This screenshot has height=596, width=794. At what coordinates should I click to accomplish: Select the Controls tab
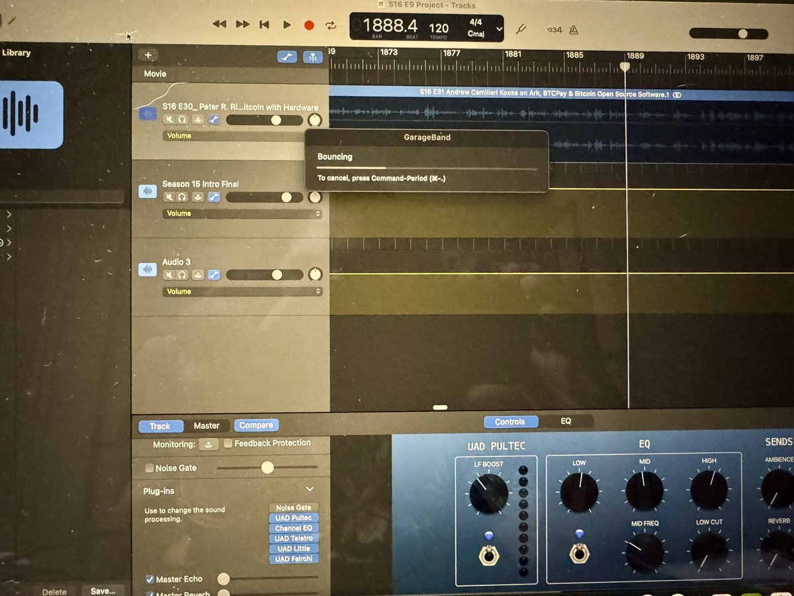click(x=510, y=421)
